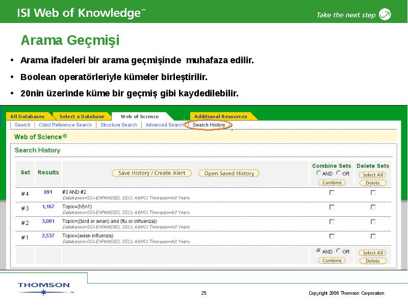Click the "Topic=((bird or avian) and (flu or influenza))" query
The image size is (408, 306).
pyautogui.click(x=110, y=221)
